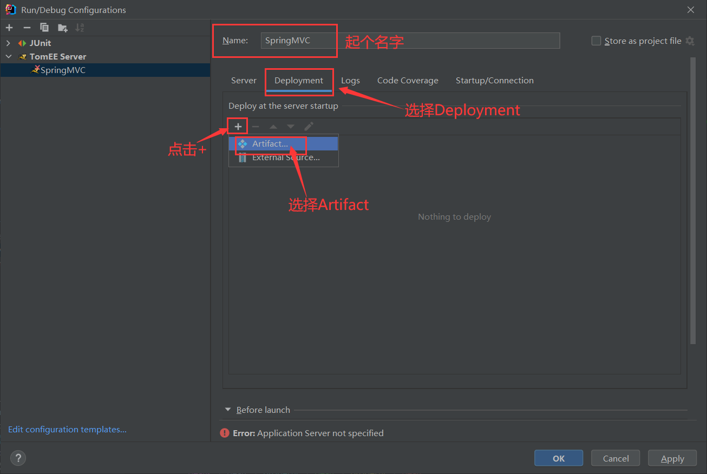The height and width of the screenshot is (474, 707).
Task: Select the TomEE Server tree label
Action: pyautogui.click(x=58, y=56)
